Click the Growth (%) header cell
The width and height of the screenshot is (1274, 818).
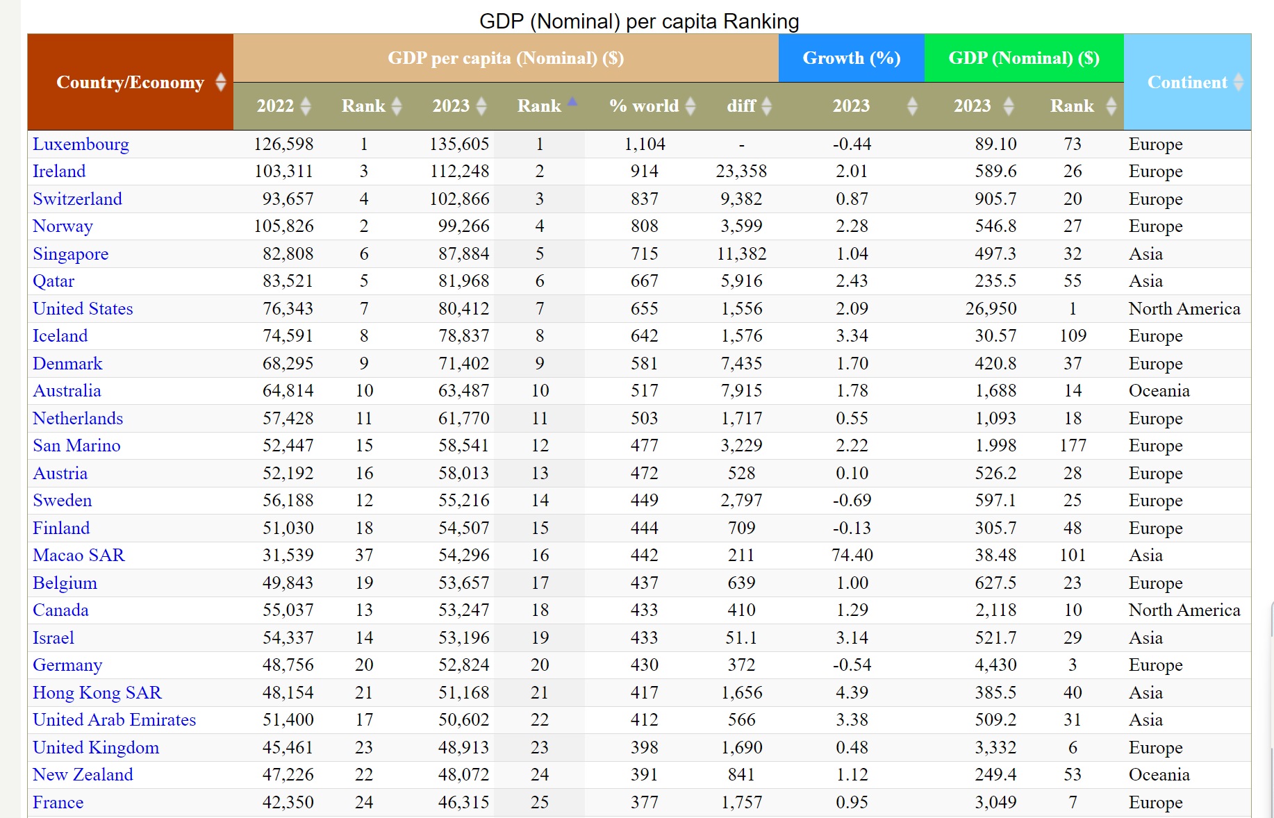(851, 58)
